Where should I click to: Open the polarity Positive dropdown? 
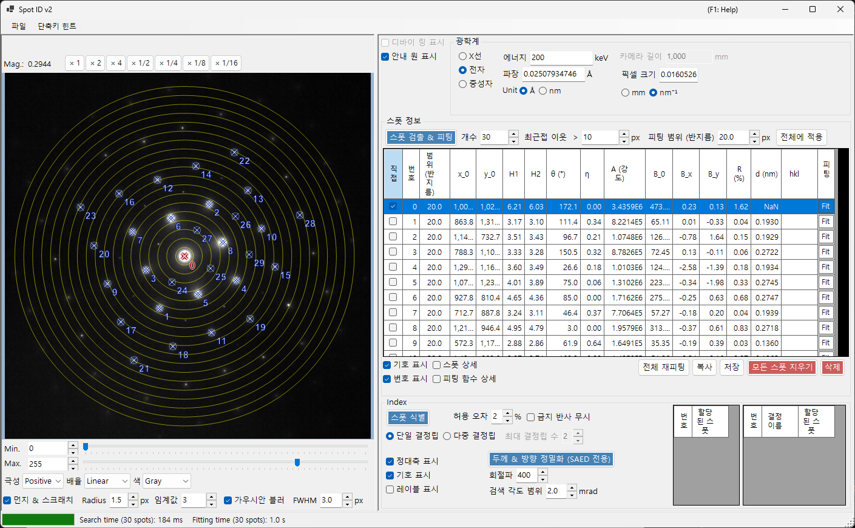point(43,481)
